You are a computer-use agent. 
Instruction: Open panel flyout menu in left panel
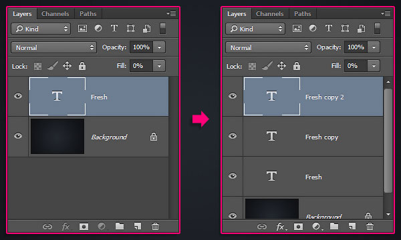(171, 13)
